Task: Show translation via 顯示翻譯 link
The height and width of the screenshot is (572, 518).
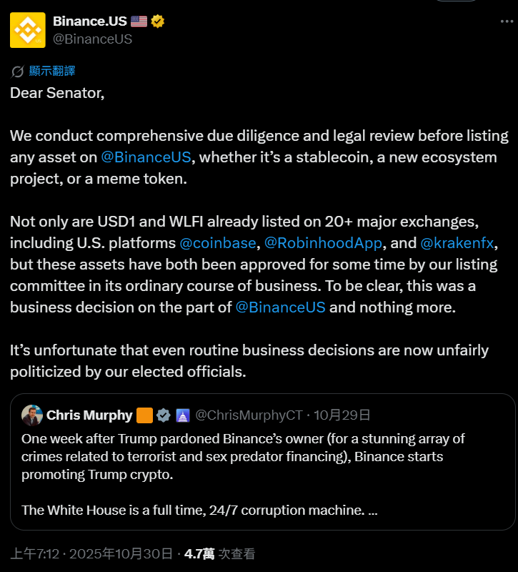Action: (x=51, y=71)
